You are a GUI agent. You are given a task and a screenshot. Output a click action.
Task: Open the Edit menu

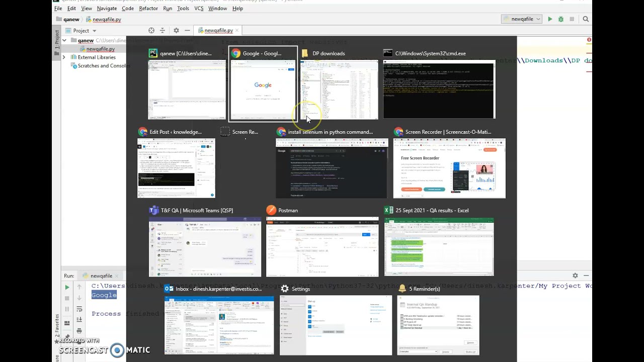(71, 9)
